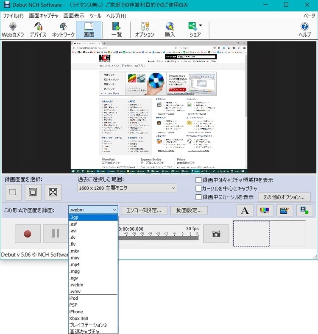This screenshot has width=318, height=334.
Task: Pick .ogv in the format list
Action: (93, 278)
